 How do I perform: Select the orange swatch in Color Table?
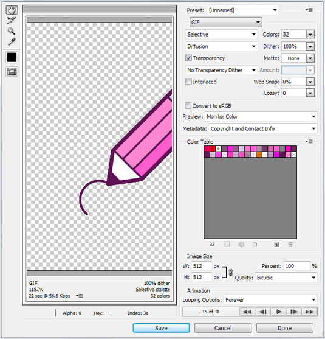click(259, 155)
